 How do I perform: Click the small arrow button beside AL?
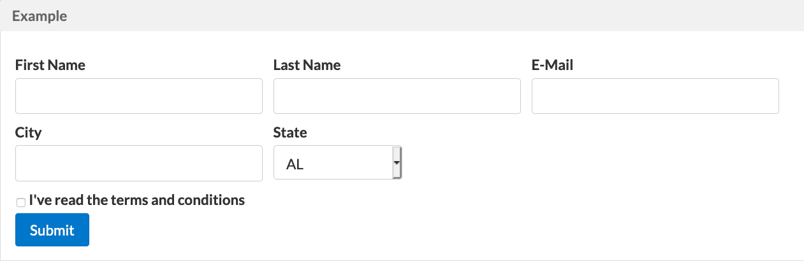pyautogui.click(x=396, y=162)
